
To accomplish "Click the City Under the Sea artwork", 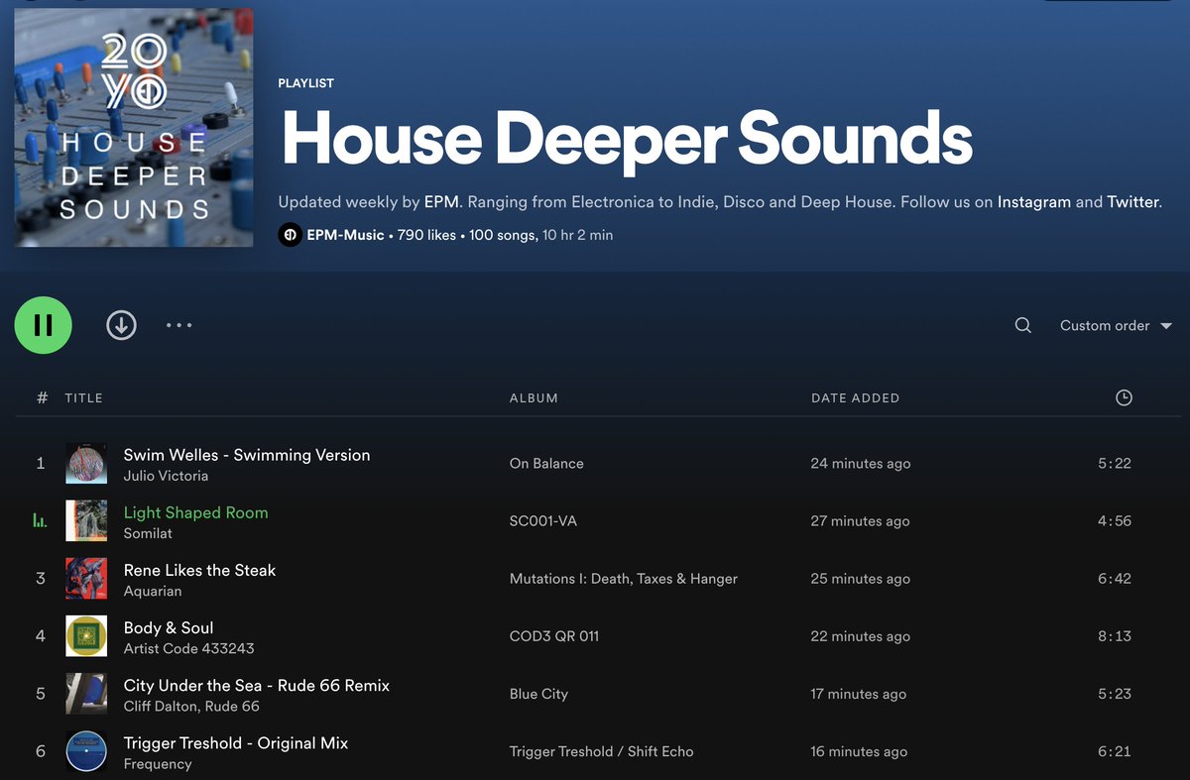I will coord(86,693).
